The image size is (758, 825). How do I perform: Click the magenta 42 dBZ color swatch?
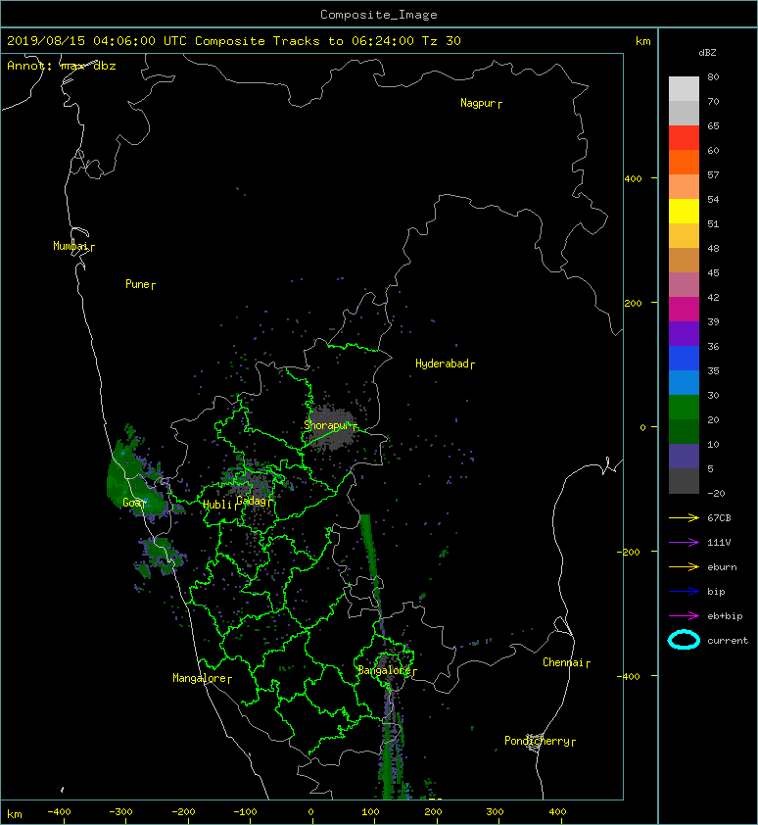(x=684, y=309)
